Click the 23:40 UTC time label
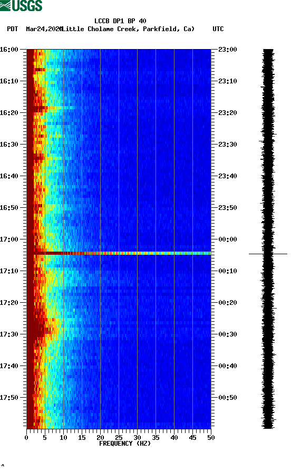 (228, 176)
